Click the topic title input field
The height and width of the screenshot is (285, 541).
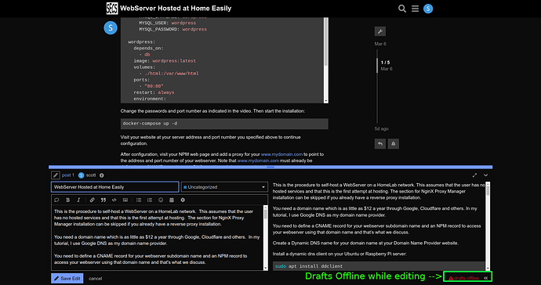[115, 187]
